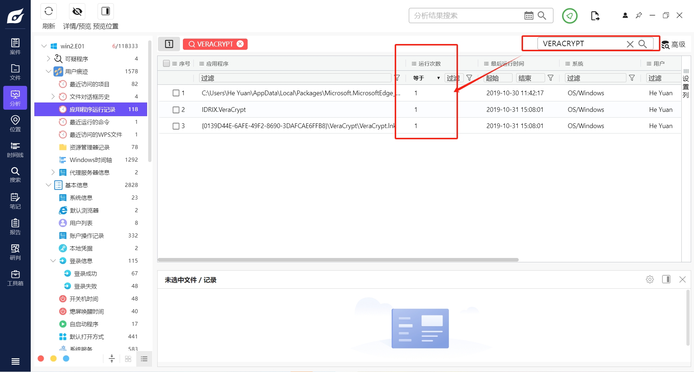Open the 工具箱 sidebar section
694x372 pixels.
click(x=15, y=278)
